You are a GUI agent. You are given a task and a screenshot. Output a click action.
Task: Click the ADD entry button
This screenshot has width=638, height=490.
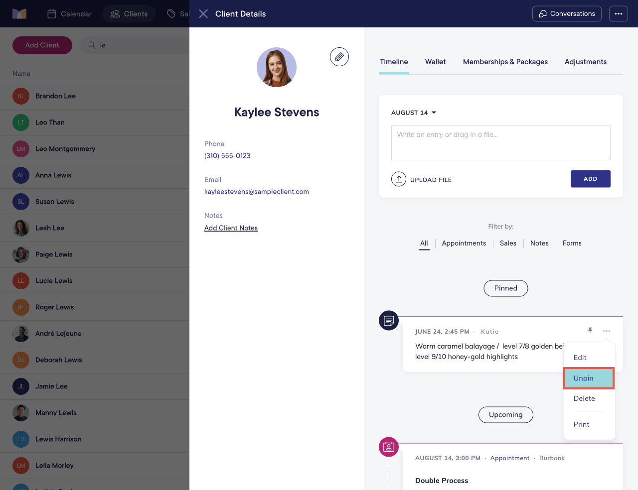pos(591,179)
